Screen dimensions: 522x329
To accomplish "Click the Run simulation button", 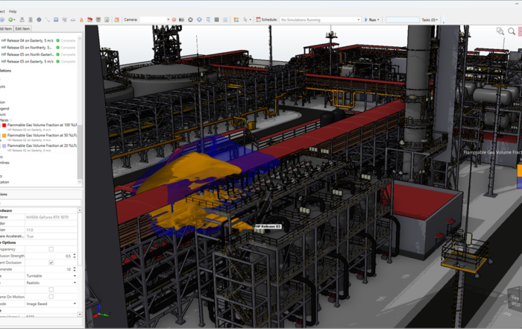I will click(x=370, y=19).
